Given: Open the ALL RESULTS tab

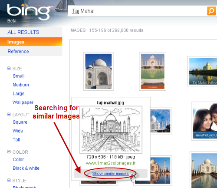Looking at the screenshot, I should click(x=23, y=32).
